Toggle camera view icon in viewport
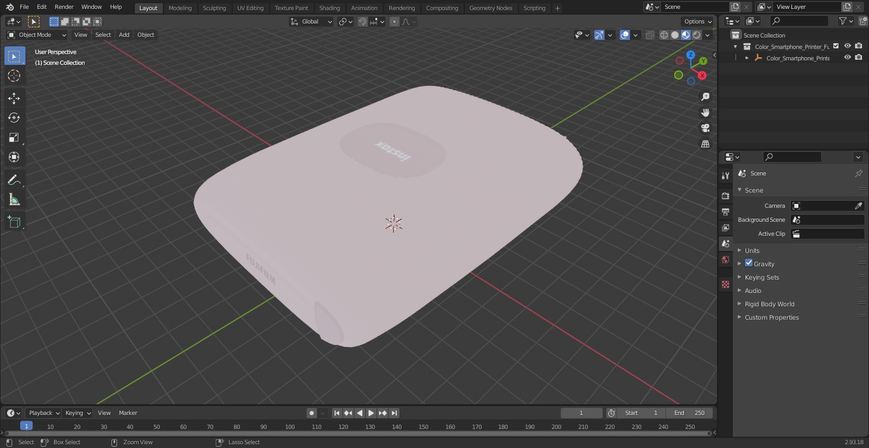The image size is (869, 448). coord(705,128)
